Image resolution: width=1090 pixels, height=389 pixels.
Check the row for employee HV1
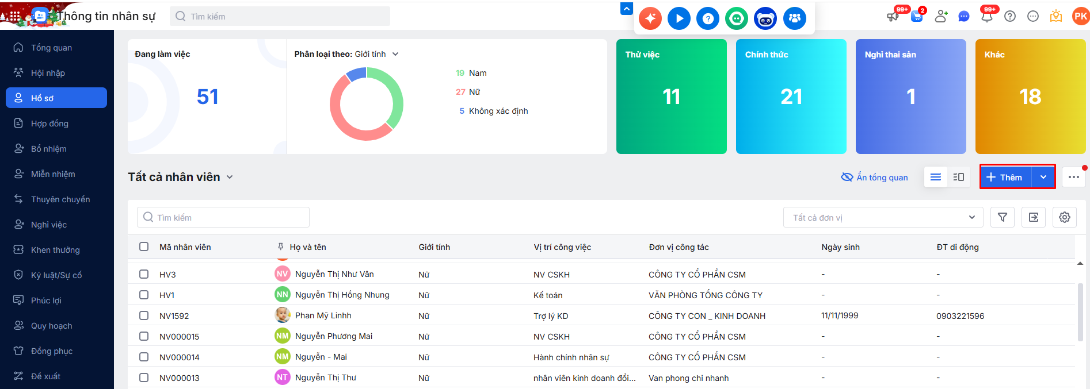coord(144,295)
